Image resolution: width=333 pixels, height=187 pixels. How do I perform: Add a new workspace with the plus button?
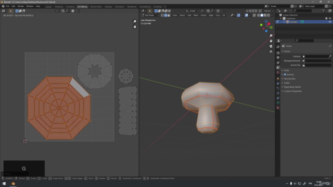(165, 7)
